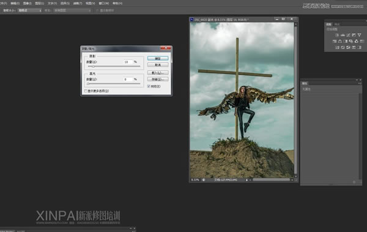Add an Exposure adjustment icon
Screen dimensions: 367x232
click(x=354, y=35)
